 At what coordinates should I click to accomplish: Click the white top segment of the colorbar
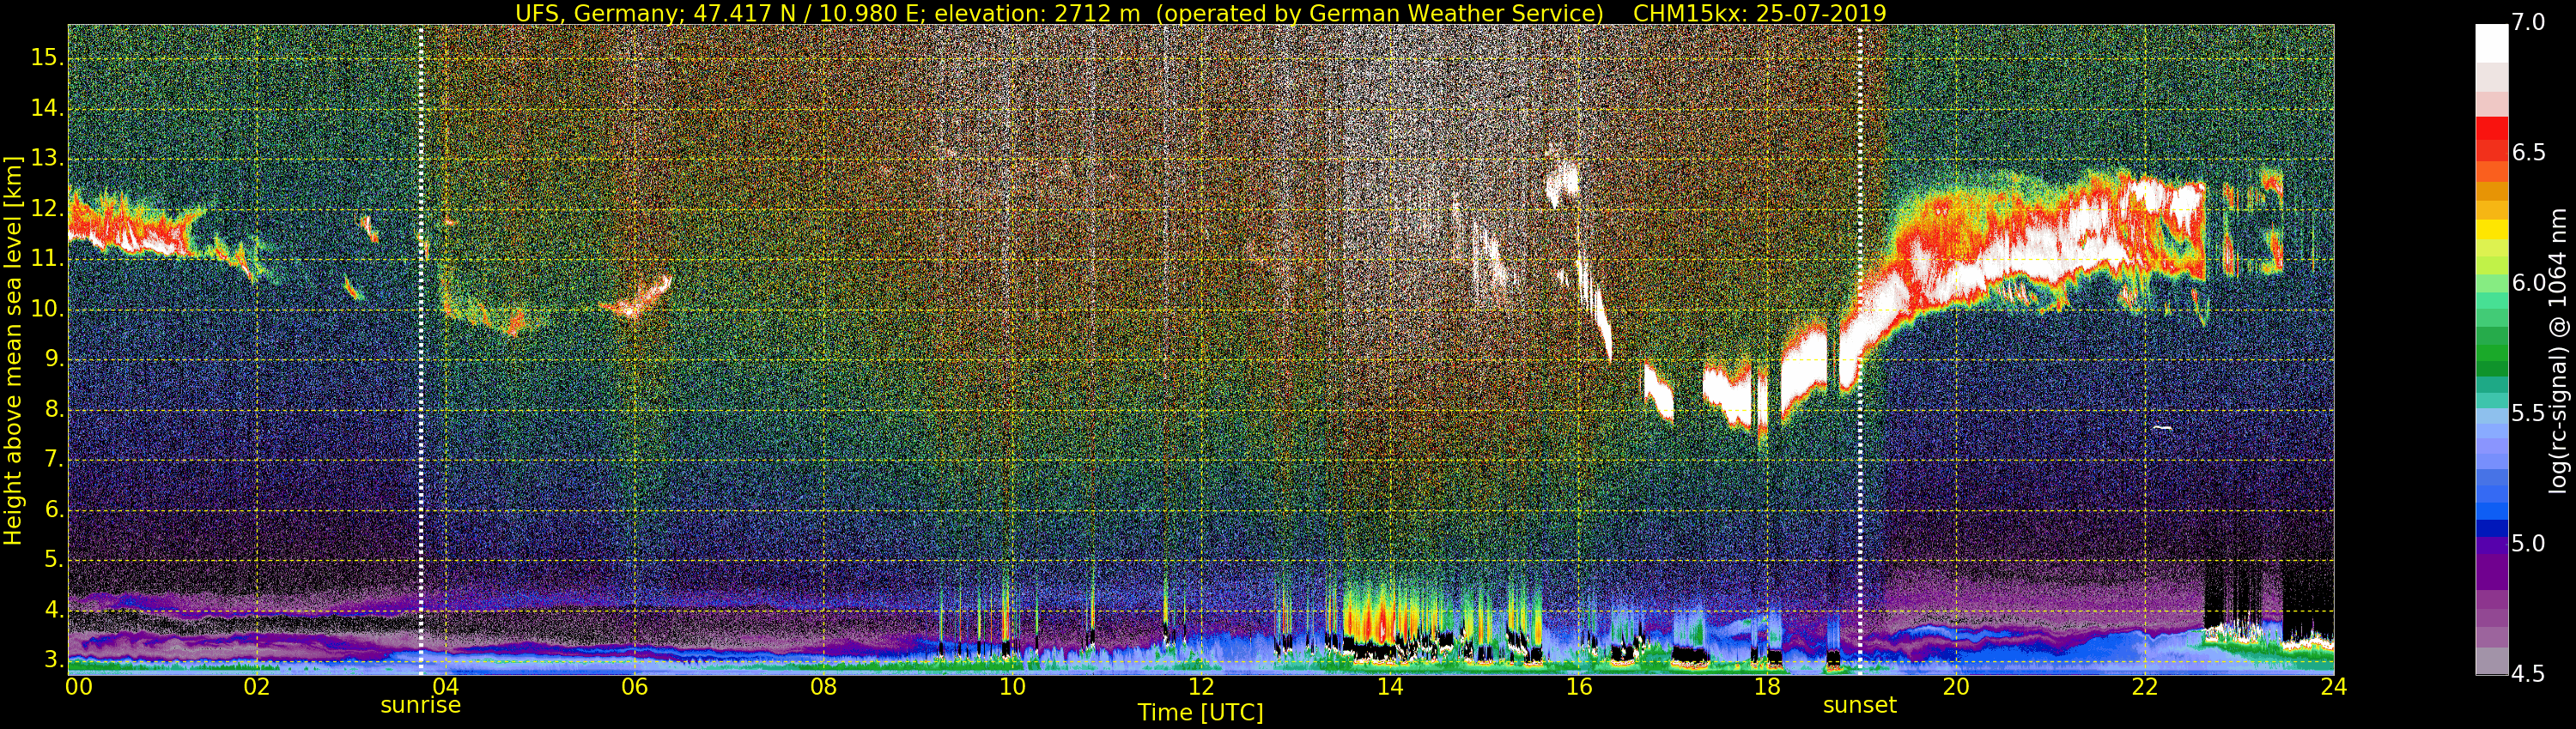(x=2491, y=44)
